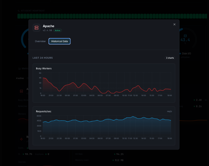The width and height of the screenshot is (209, 166).
Task: Click the Busy Workers chart title
Action: click(x=44, y=68)
